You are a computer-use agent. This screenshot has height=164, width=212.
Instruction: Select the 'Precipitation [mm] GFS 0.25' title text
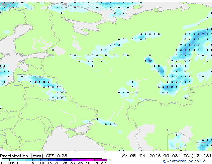click(33, 156)
